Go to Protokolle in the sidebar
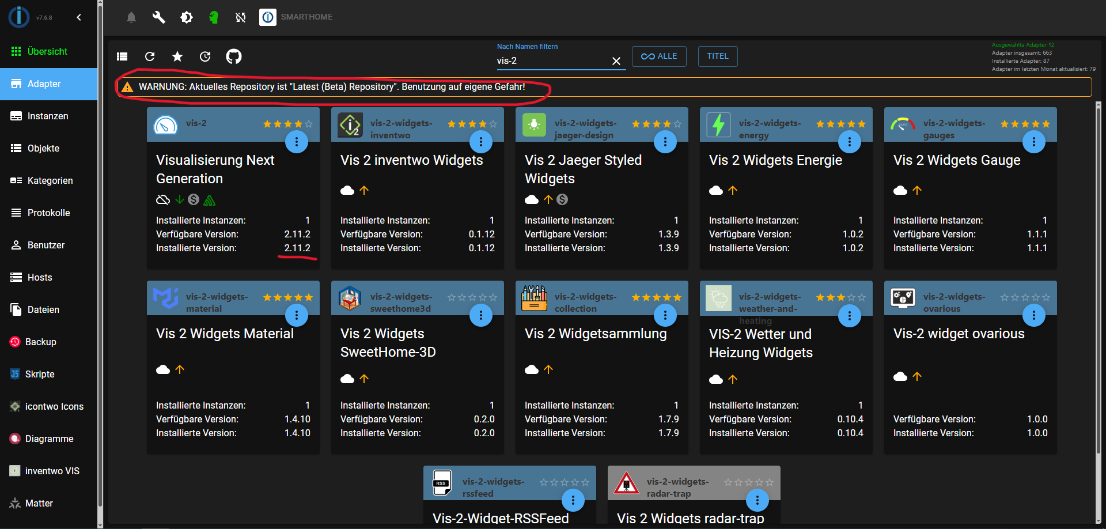The image size is (1106, 529). pos(48,213)
